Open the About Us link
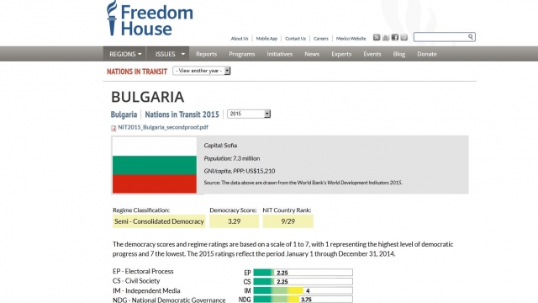The width and height of the screenshot is (538, 303). [x=240, y=39]
